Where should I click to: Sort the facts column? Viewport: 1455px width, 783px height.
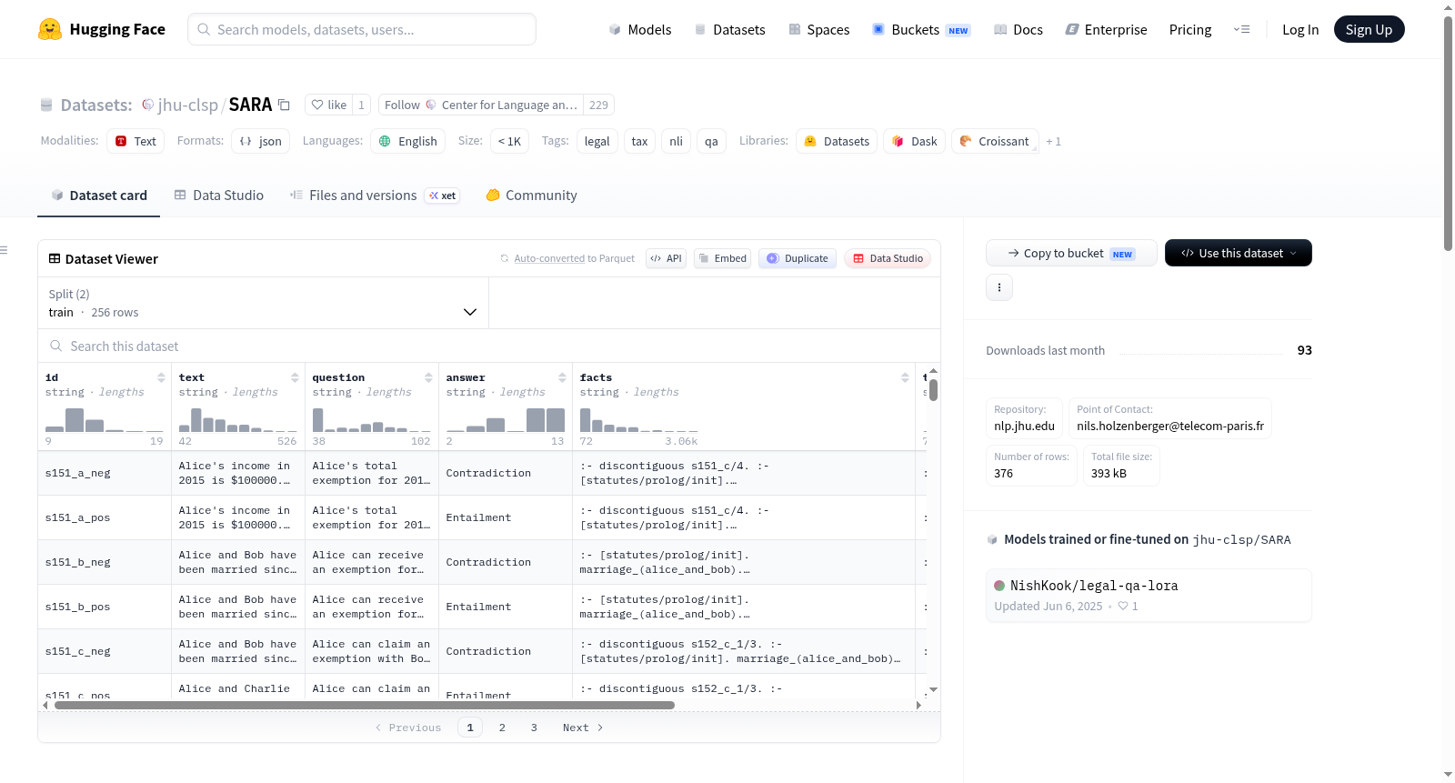point(905,377)
